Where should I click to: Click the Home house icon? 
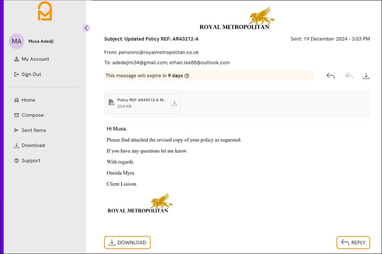(17, 100)
